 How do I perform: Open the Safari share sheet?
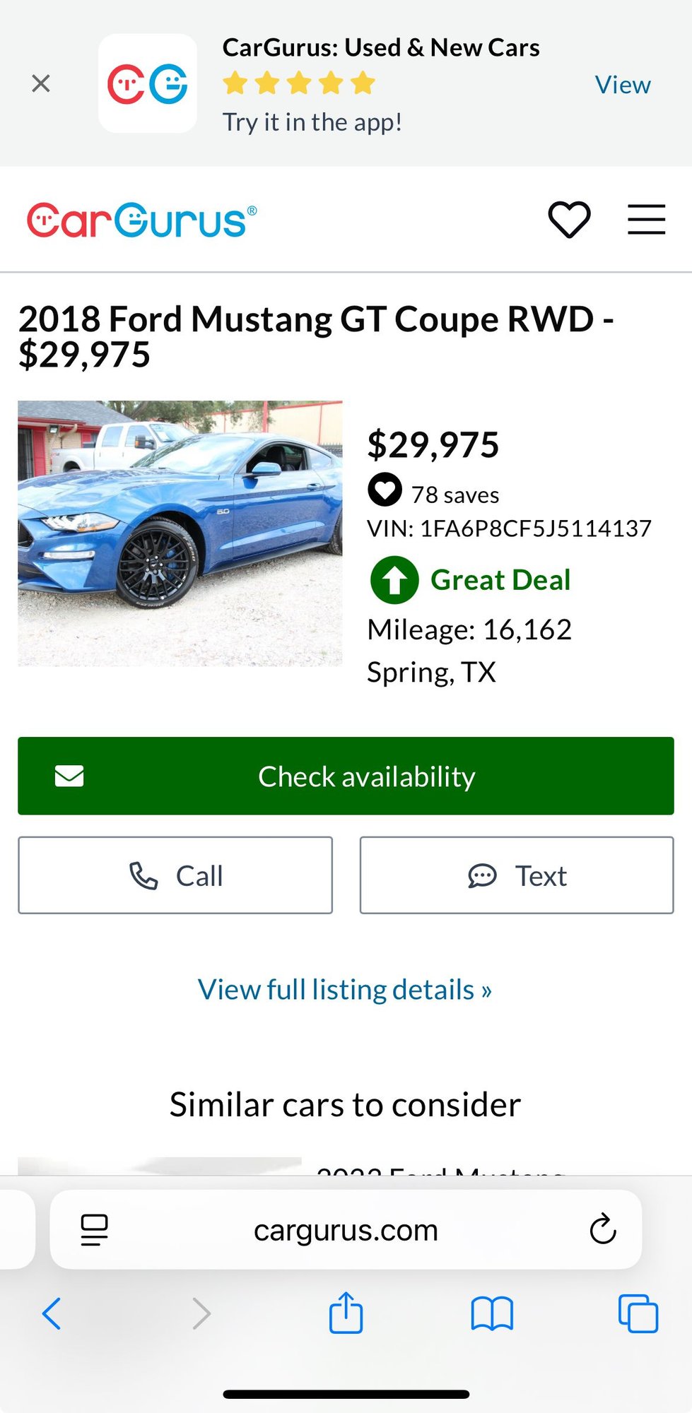pyautogui.click(x=346, y=1313)
